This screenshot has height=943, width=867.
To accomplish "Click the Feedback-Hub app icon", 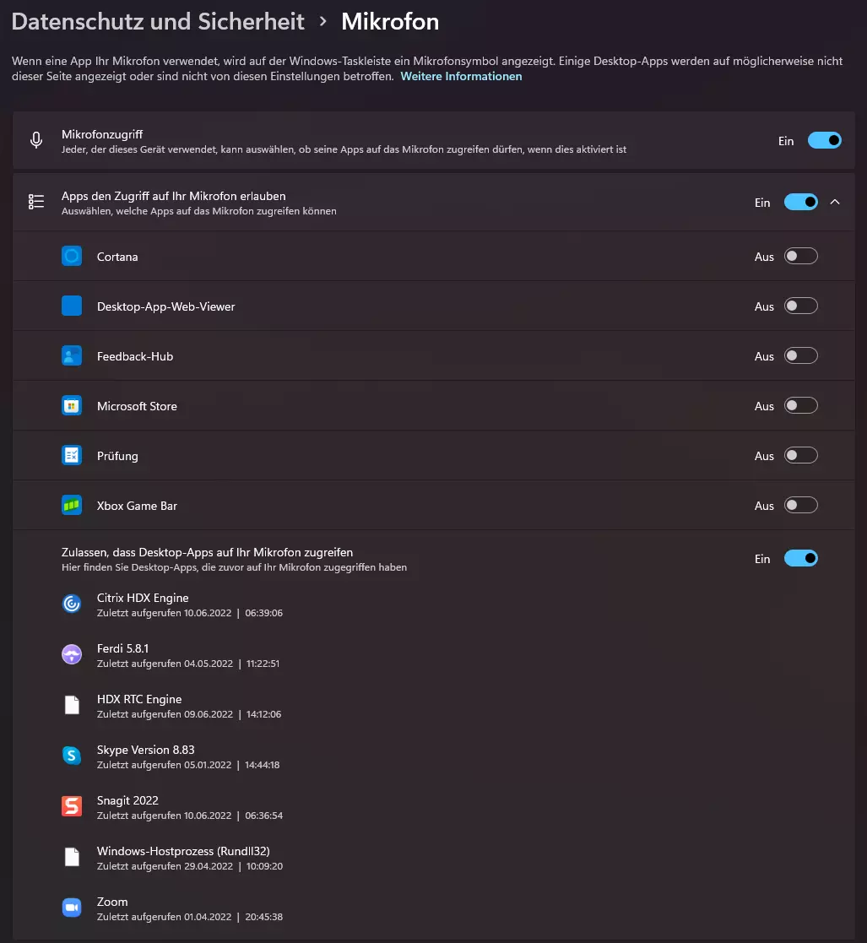I will pyautogui.click(x=72, y=356).
